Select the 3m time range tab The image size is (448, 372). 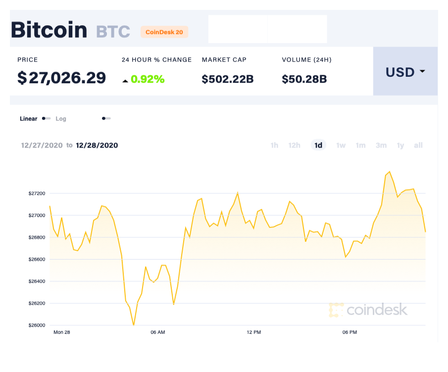click(x=381, y=145)
